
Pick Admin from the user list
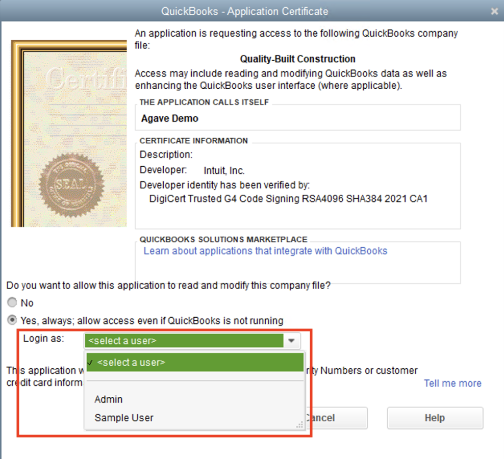click(x=108, y=399)
